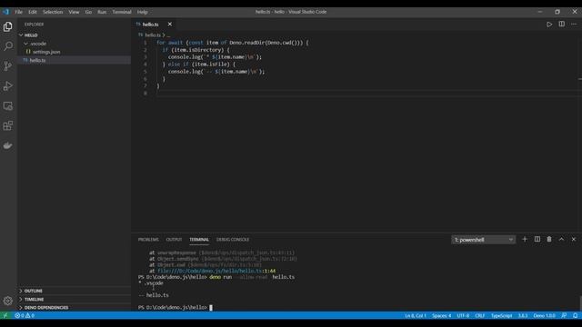Collapse the HELLO folder section
The width and height of the screenshot is (582, 327).
point(75,35)
